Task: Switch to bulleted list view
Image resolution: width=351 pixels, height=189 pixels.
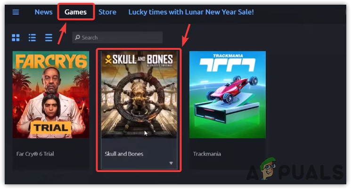Action: click(32, 38)
